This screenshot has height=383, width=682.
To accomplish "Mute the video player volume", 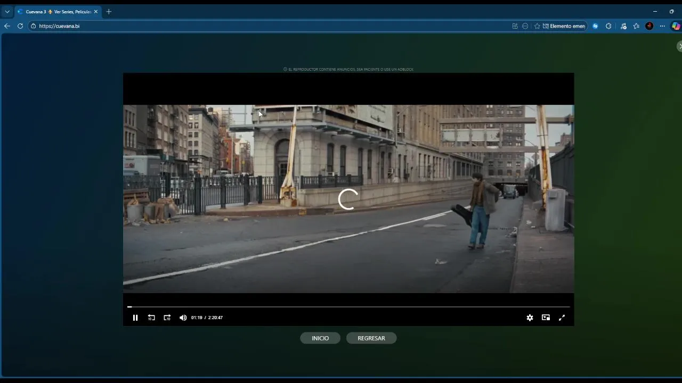I will click(183, 318).
